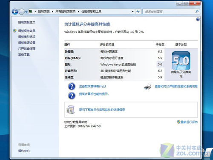Click the shield icon beside 调整视觉效果
The height and width of the screenshot is (160, 213).
coord(15,31)
